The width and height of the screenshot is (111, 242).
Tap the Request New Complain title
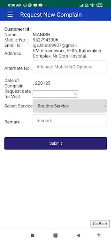tap(51, 15)
